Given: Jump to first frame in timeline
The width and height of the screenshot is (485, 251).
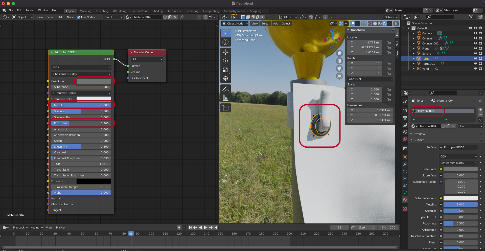Looking at the screenshot, I should click(x=190, y=227).
